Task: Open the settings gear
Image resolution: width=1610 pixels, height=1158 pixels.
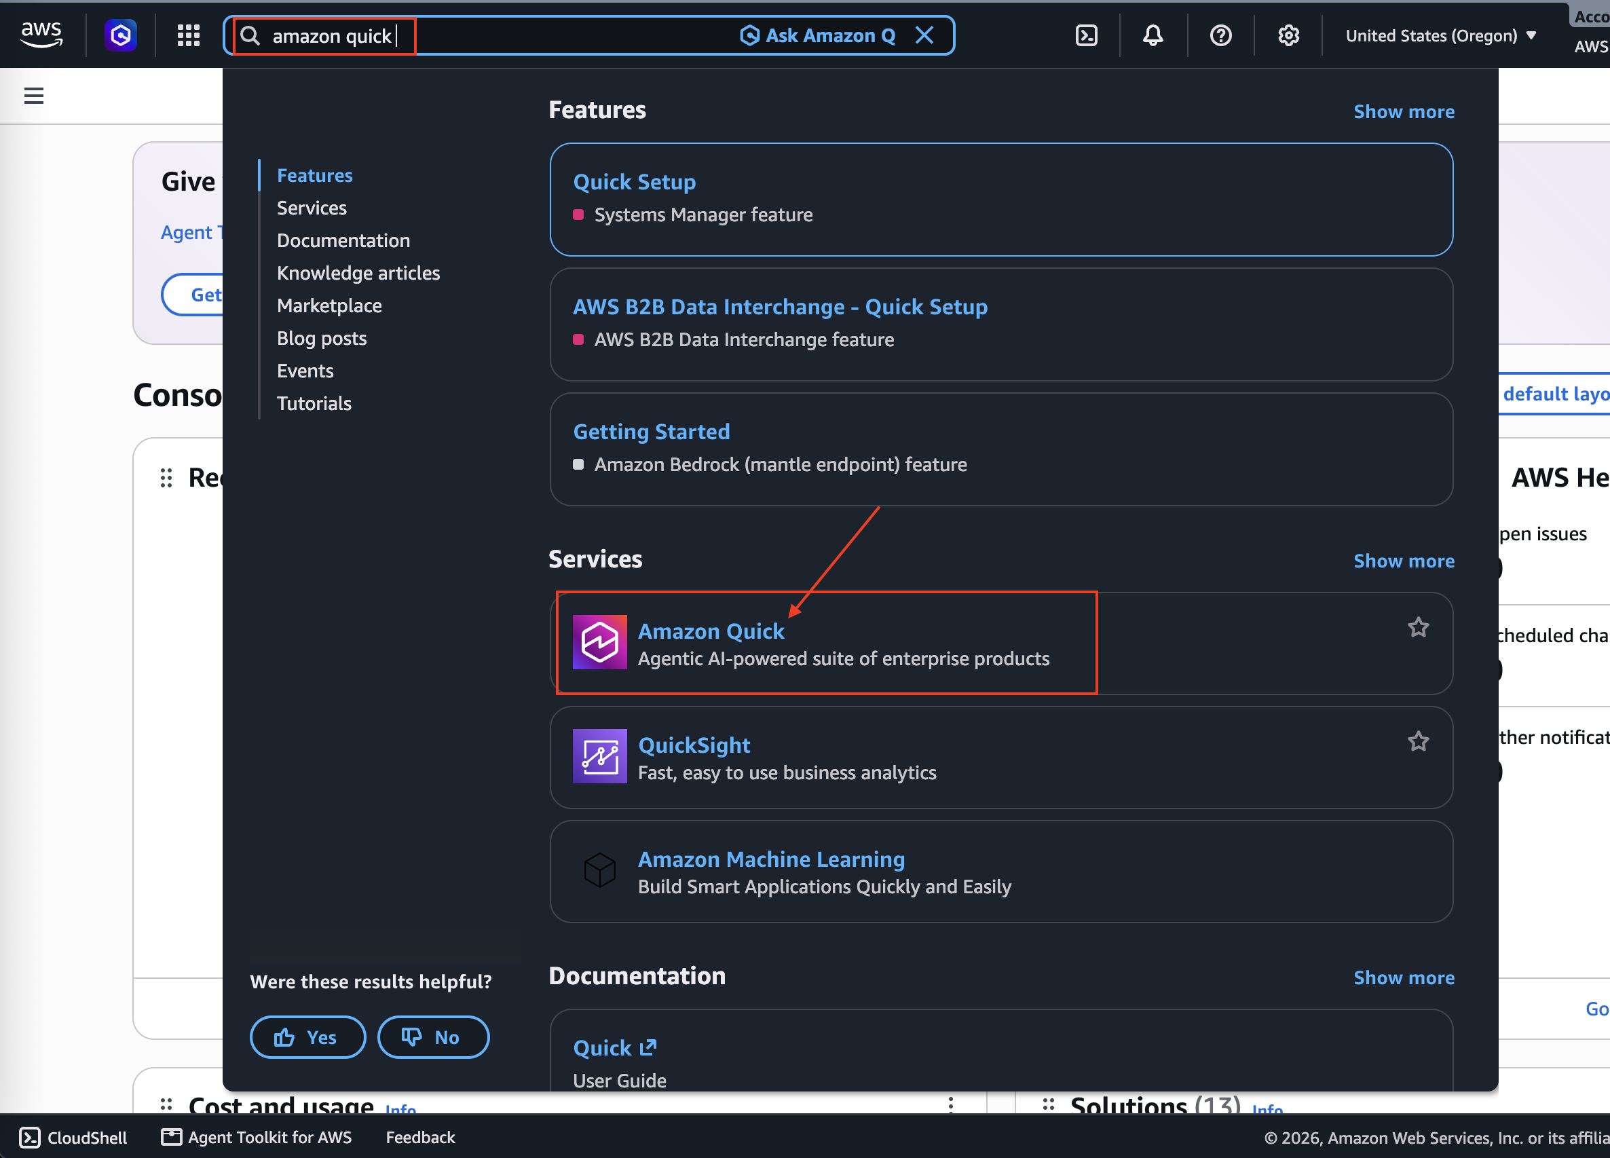Action: 1288,35
